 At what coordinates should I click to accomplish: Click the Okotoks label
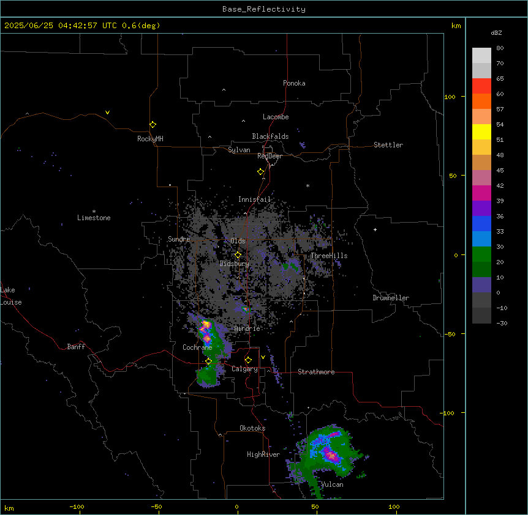(252, 428)
